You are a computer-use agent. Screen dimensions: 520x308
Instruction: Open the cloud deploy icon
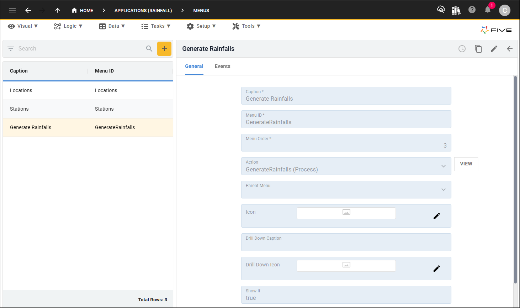pyautogui.click(x=441, y=10)
